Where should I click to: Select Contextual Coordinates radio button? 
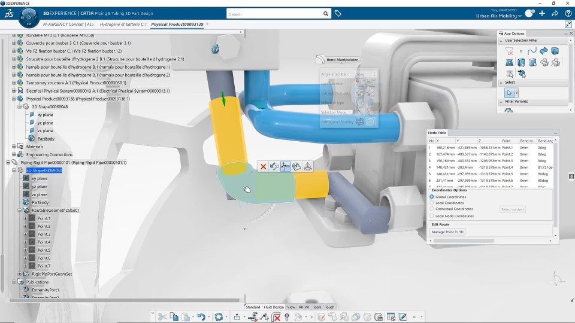432,209
